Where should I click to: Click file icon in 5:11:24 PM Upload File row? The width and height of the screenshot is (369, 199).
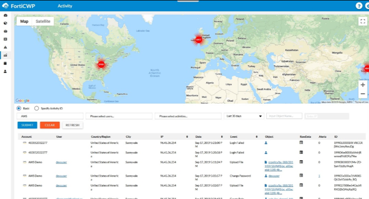click(266, 162)
